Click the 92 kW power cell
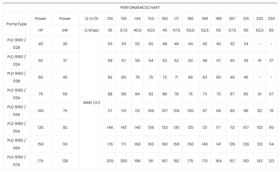Viewport: 280px width, 172px height. 65,128
